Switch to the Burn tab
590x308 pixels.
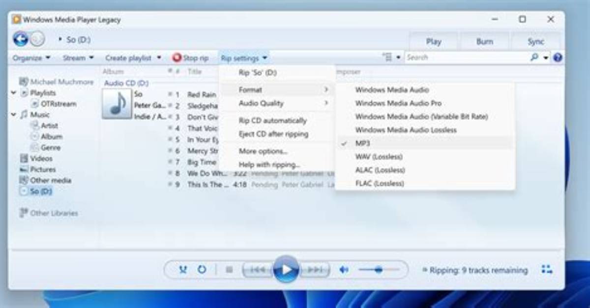[484, 42]
